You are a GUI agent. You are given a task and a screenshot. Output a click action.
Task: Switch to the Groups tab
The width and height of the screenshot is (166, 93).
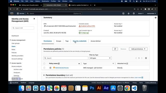click(x=59, y=41)
